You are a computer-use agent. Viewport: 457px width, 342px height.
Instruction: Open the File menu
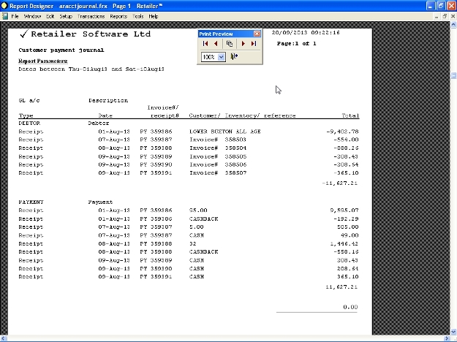(x=15, y=15)
